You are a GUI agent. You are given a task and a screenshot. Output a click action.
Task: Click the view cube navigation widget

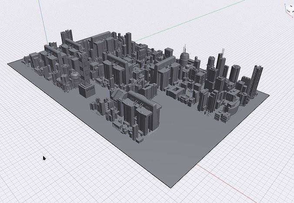290,10
